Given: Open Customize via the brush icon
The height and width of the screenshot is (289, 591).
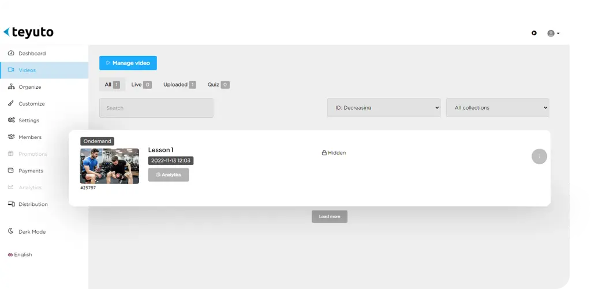Looking at the screenshot, I should click(11, 103).
